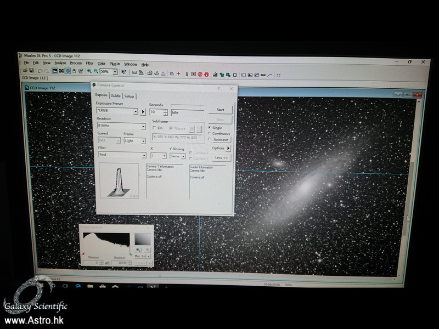
Task: Open the Exposure Preset LRGB dropdown
Action: click(x=136, y=111)
